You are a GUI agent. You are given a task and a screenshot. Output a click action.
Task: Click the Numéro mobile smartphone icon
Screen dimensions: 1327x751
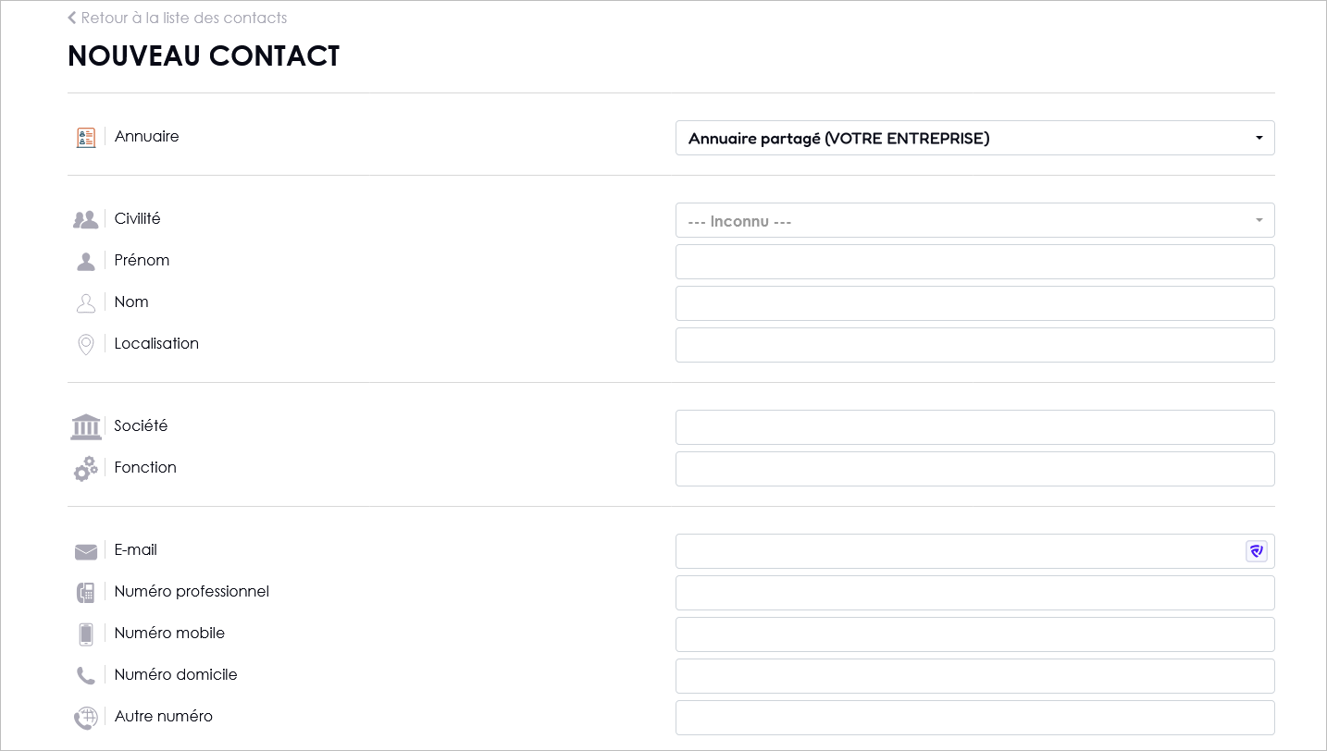(86, 634)
